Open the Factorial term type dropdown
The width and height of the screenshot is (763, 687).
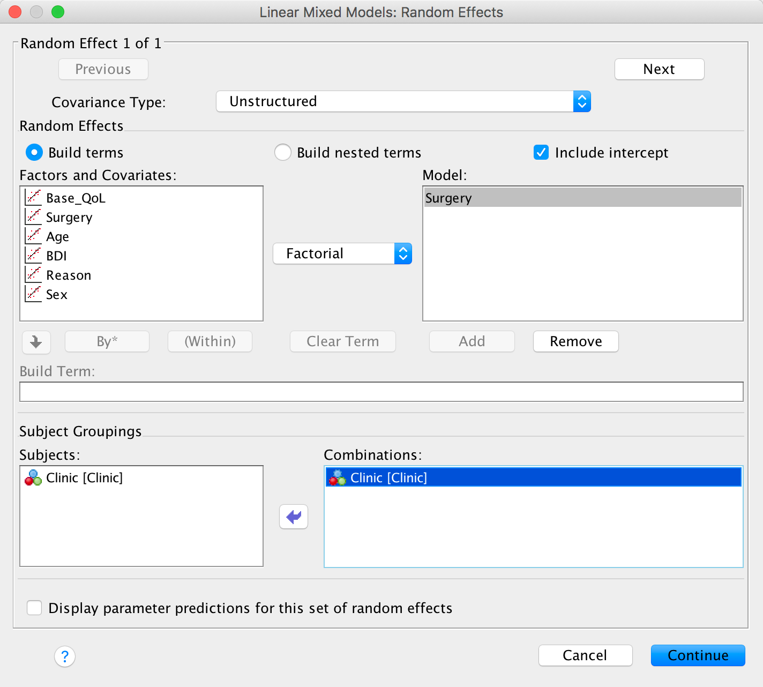click(x=342, y=253)
